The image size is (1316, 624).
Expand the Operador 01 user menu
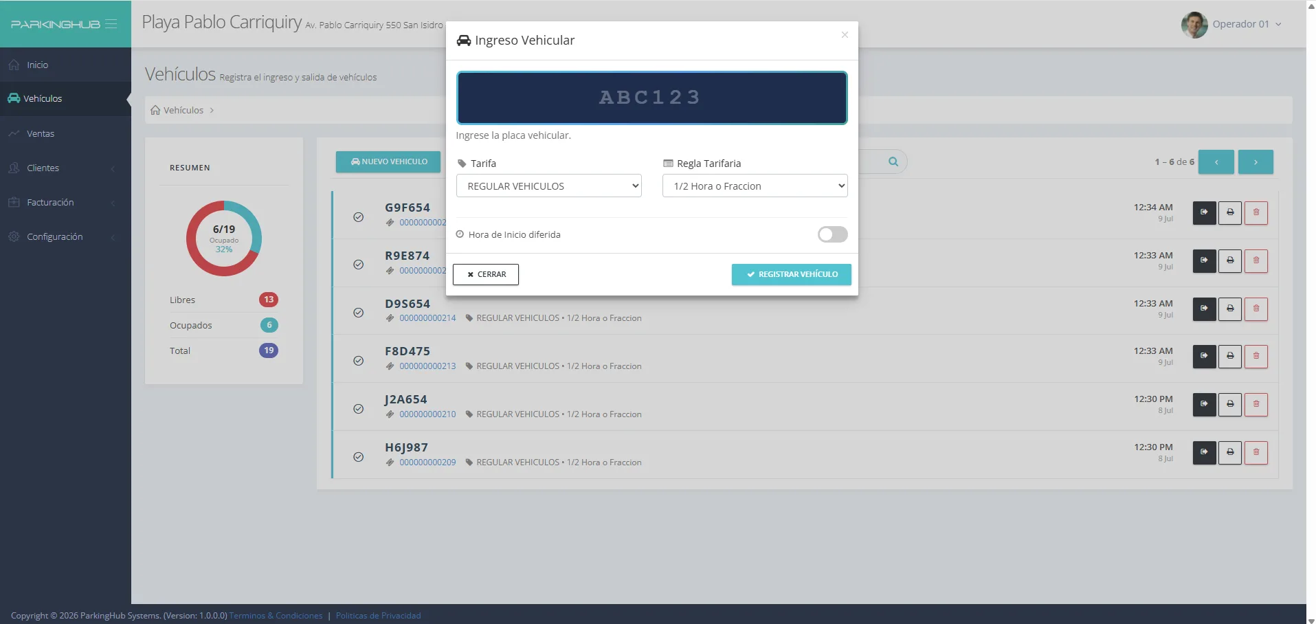point(1231,24)
